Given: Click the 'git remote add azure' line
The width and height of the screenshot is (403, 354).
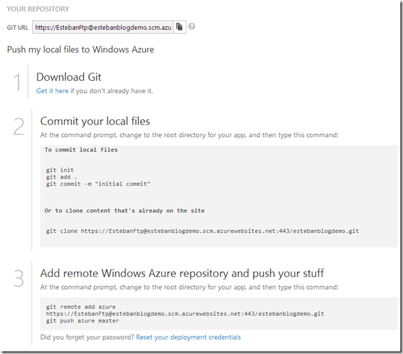Looking at the screenshot, I should tap(81, 306).
